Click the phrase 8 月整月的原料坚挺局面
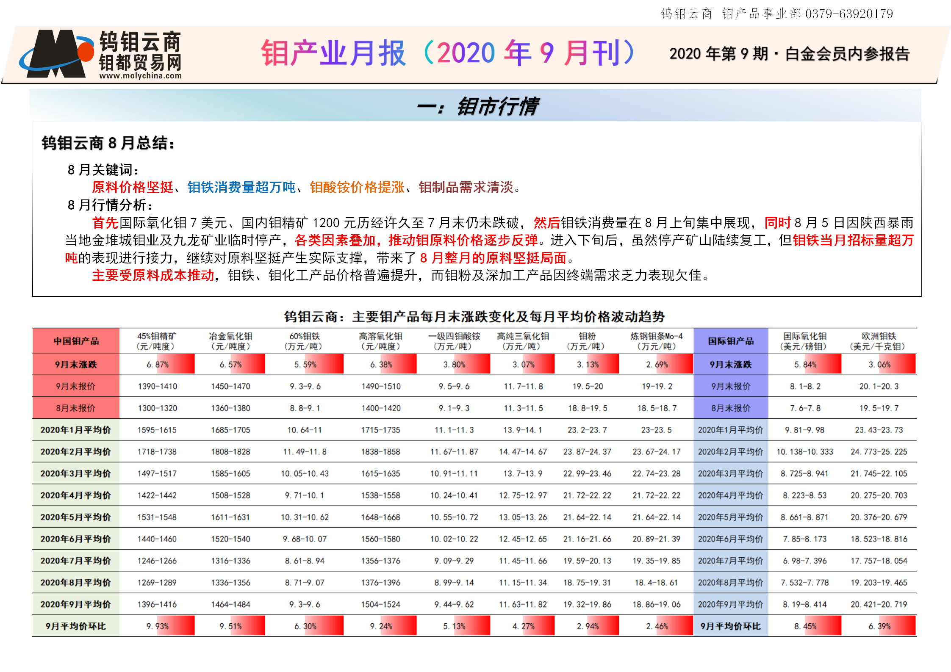 (x=493, y=258)
